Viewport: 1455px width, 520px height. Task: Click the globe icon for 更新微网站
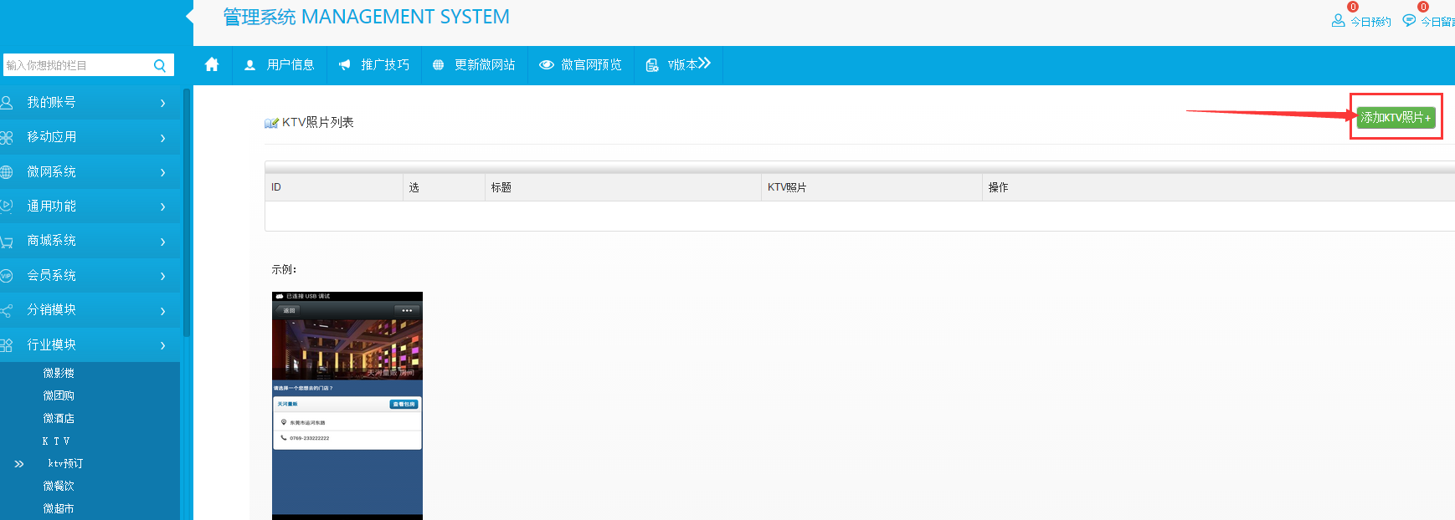(x=438, y=65)
